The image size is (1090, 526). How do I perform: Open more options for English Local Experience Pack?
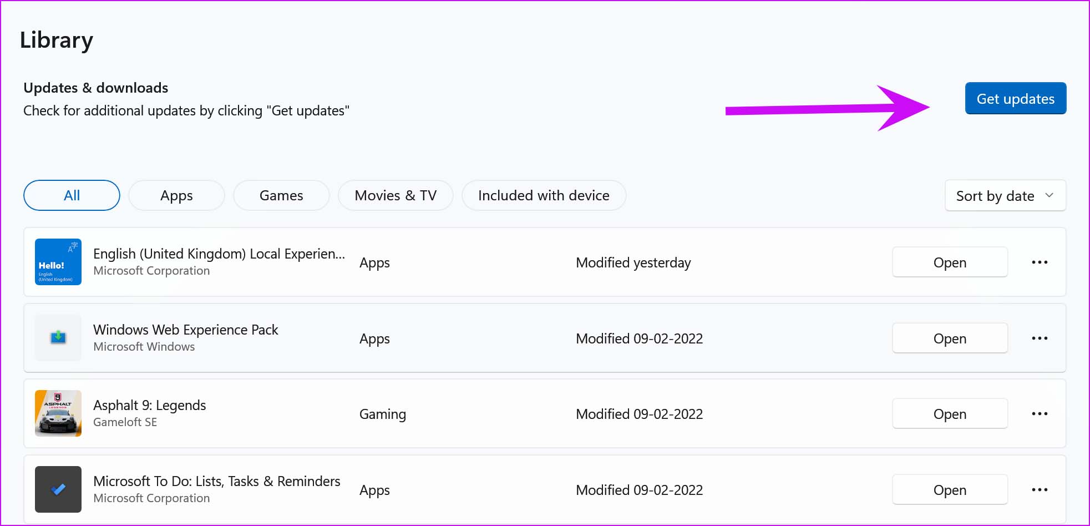click(x=1040, y=262)
